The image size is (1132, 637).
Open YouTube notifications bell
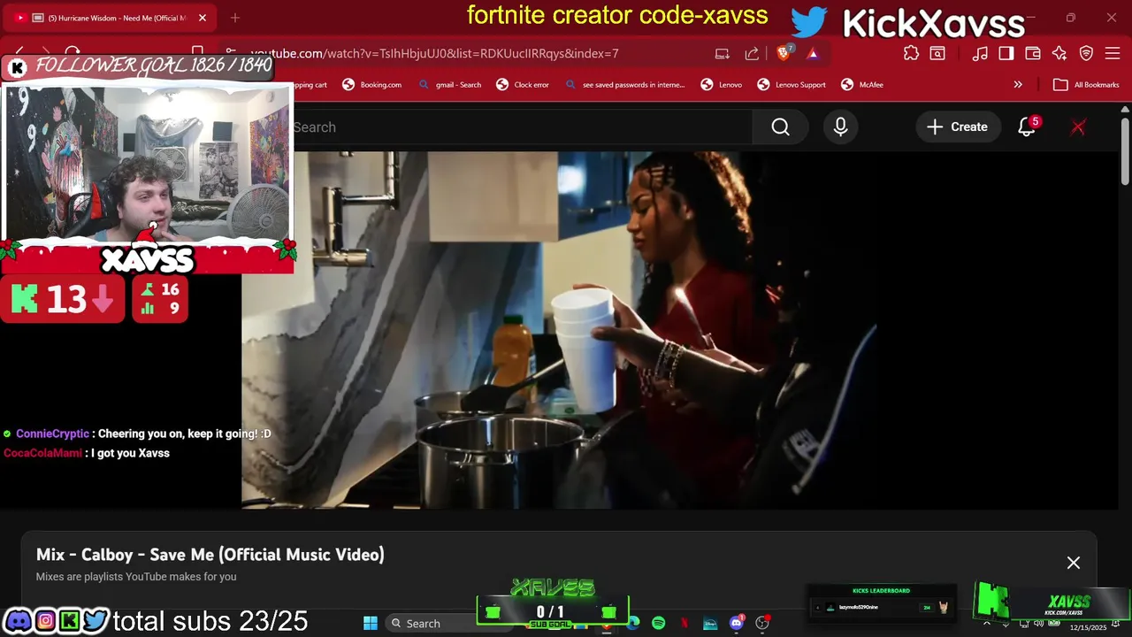coord(1027,127)
